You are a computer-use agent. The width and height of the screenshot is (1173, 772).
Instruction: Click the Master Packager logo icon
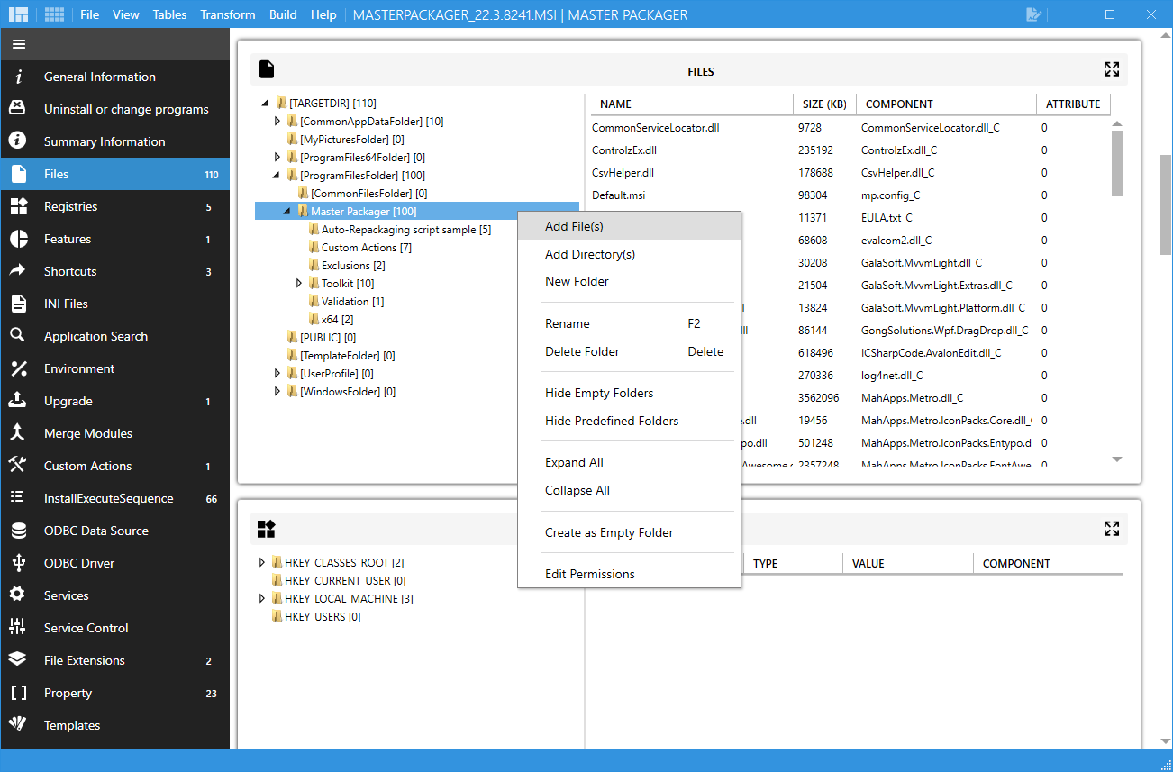pos(18,14)
